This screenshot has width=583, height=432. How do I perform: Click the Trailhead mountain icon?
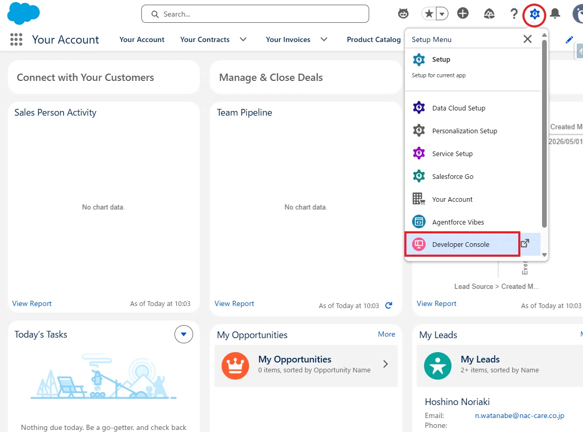tap(489, 14)
